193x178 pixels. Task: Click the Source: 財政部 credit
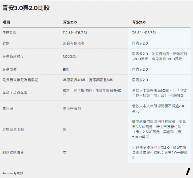pos(13,173)
